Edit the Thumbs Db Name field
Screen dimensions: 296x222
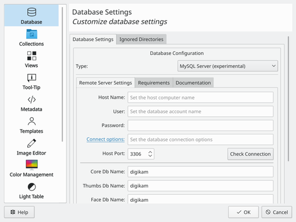(200, 186)
